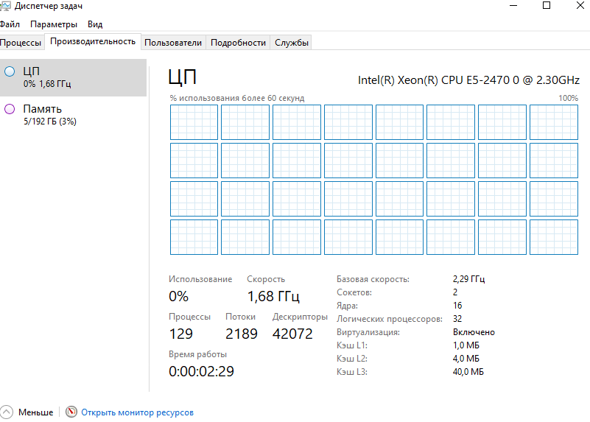Click the uptime value 0:00:02:29
590x422 pixels.
pyautogui.click(x=201, y=372)
